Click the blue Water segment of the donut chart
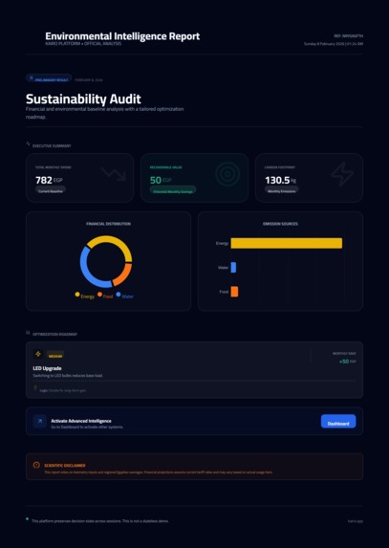 tap(84, 269)
